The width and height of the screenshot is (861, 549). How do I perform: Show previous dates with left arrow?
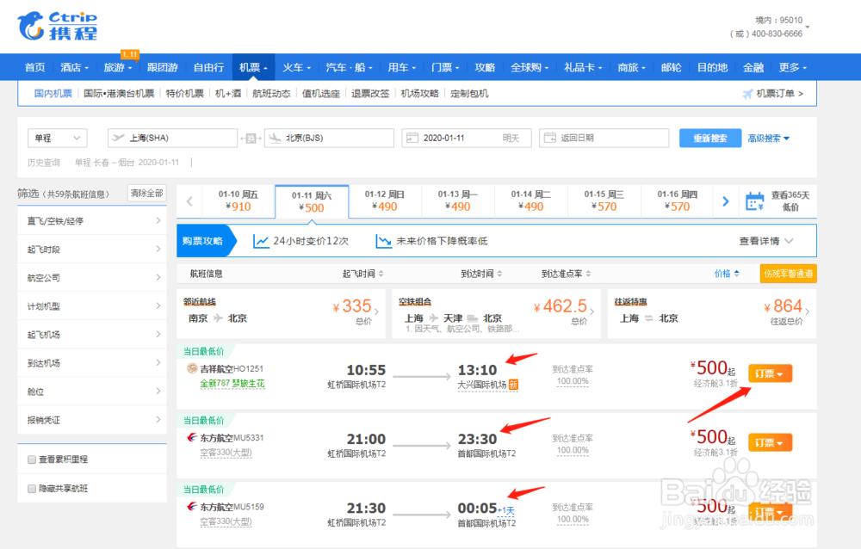coord(189,201)
